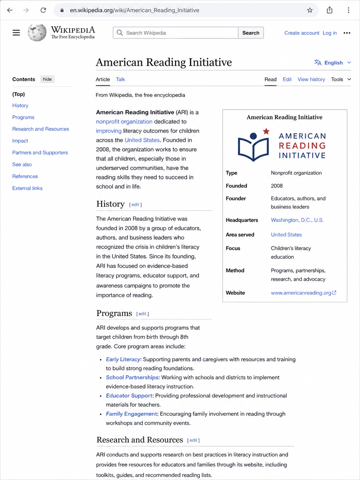Click edit beside Programs heading
360x480 pixels.
[142, 314]
